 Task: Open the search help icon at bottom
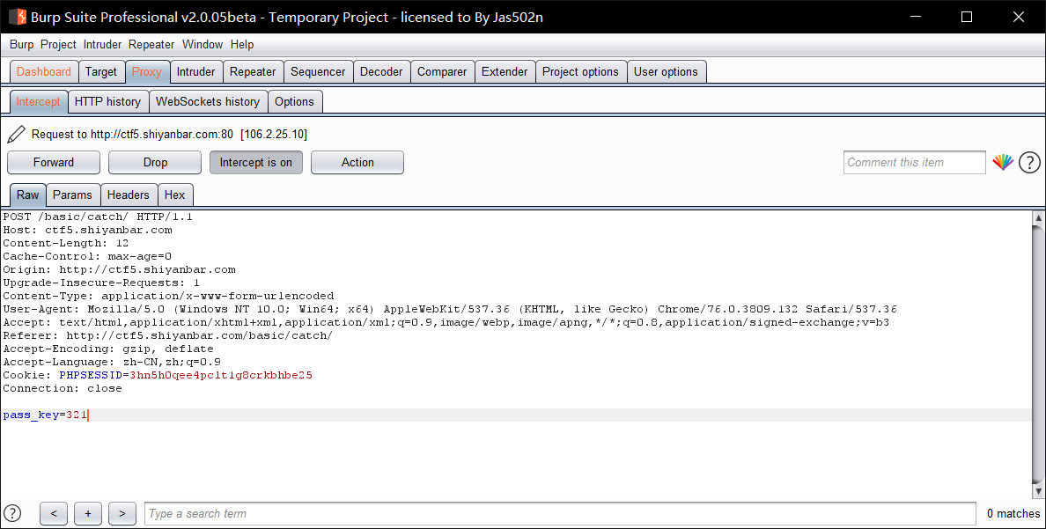[12, 513]
